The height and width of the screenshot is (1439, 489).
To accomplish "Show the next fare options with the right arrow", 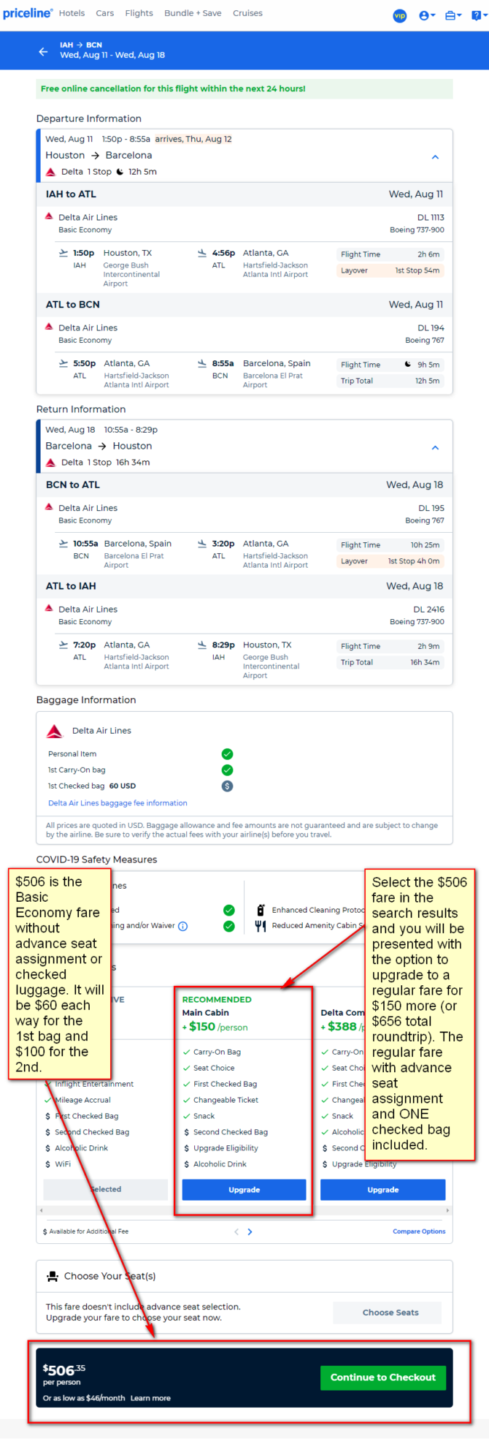I will [x=250, y=1231].
